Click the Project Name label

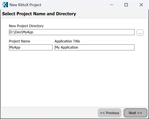20,41
